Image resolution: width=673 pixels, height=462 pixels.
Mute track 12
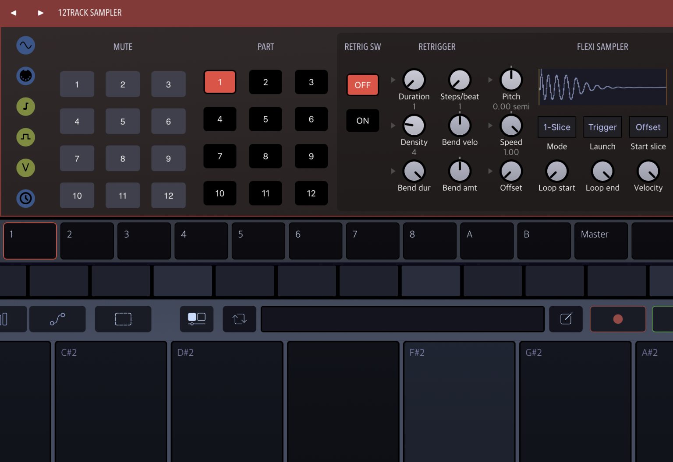point(168,196)
